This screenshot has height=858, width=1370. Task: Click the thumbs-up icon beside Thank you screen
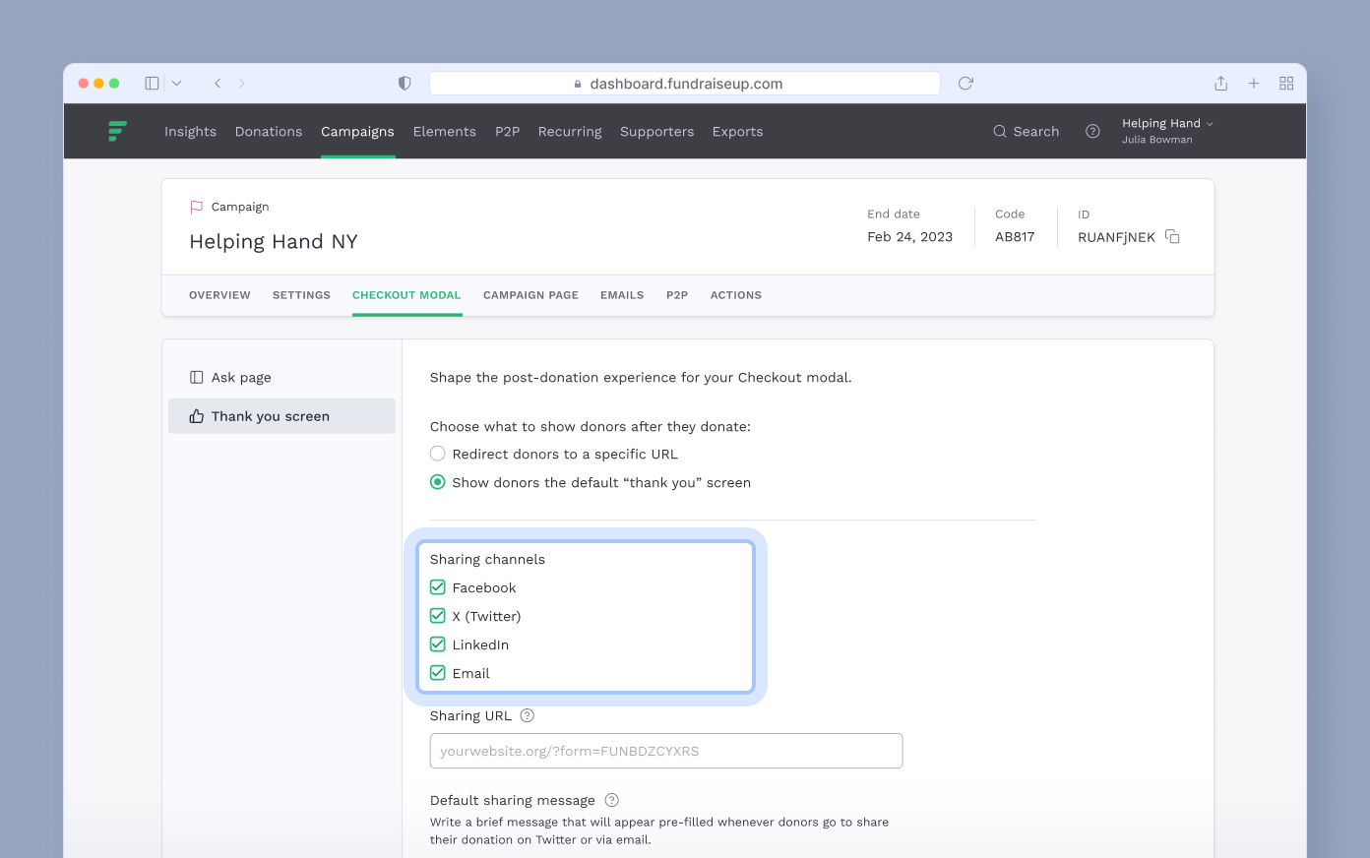[x=195, y=415]
